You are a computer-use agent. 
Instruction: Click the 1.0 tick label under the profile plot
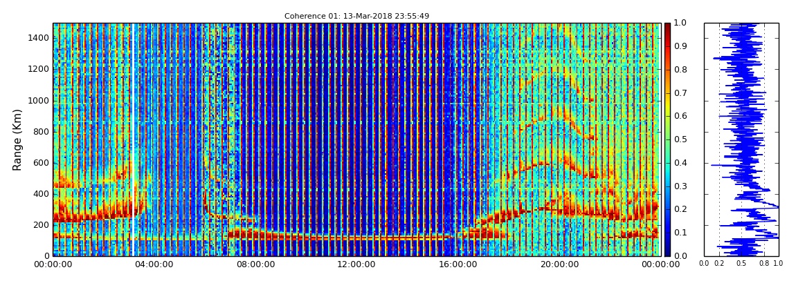(779, 264)
